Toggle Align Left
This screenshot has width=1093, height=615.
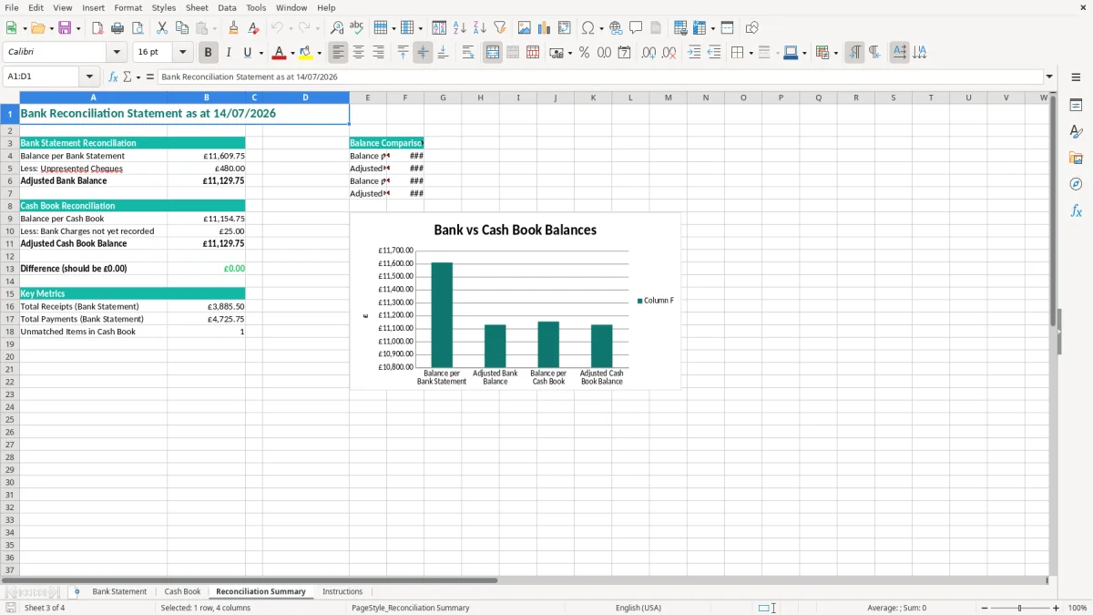tap(339, 53)
